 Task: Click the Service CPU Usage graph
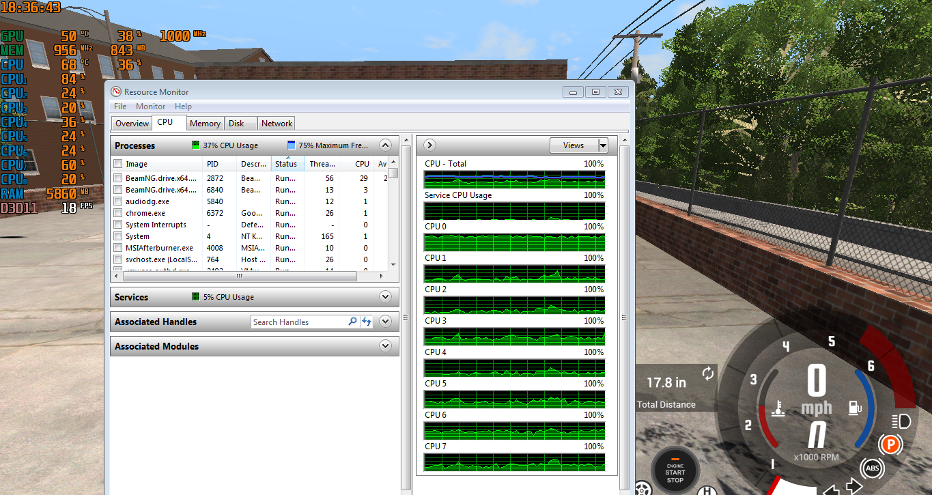[514, 211]
